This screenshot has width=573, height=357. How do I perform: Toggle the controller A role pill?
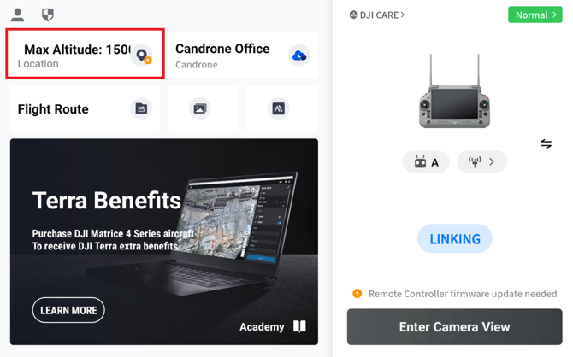click(x=426, y=161)
